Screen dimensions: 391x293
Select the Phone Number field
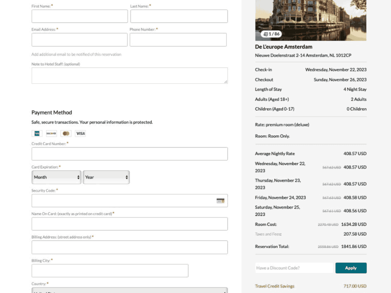[179, 40]
